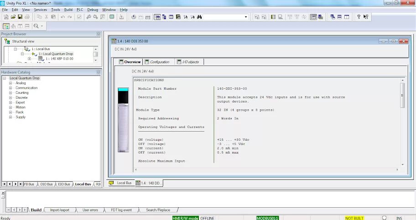Open the Debug menu

(x=93, y=10)
